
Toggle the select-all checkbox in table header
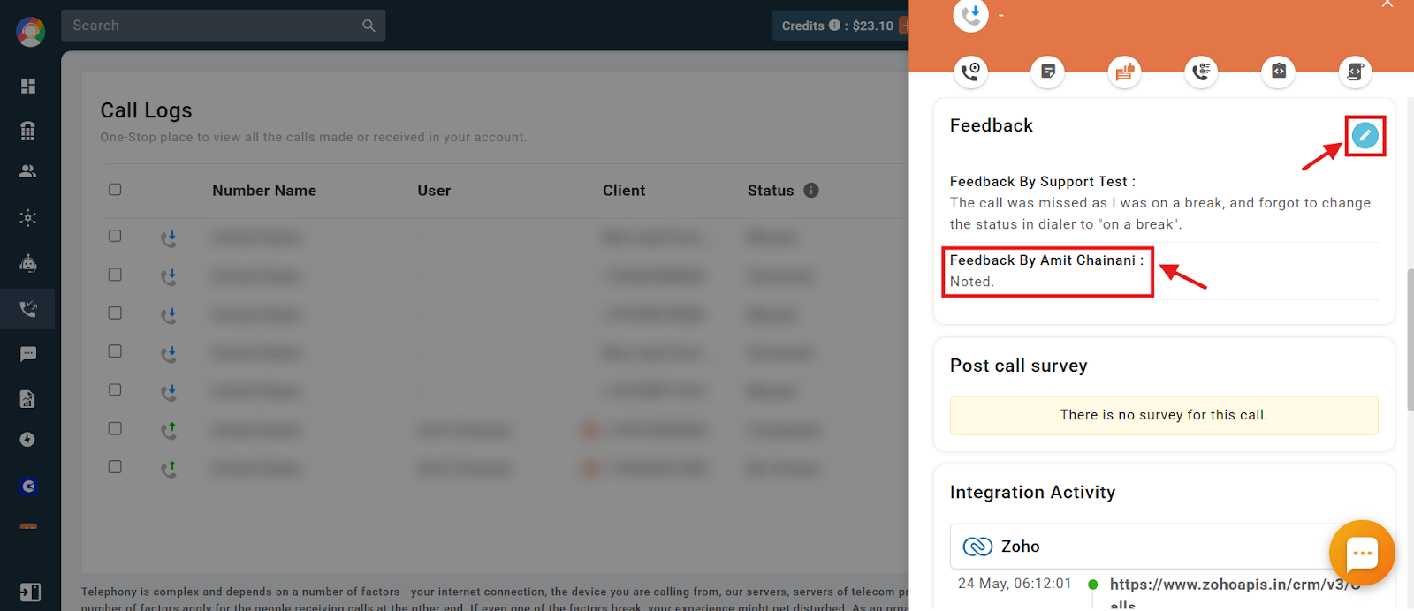pos(115,190)
